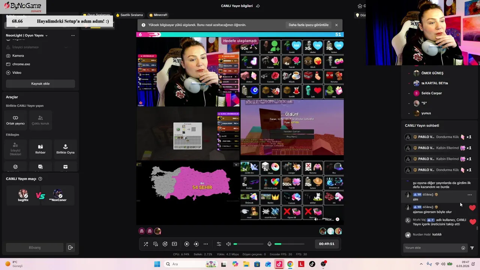
Task: Open the Çoklu konuk tool
Action: [40, 120]
